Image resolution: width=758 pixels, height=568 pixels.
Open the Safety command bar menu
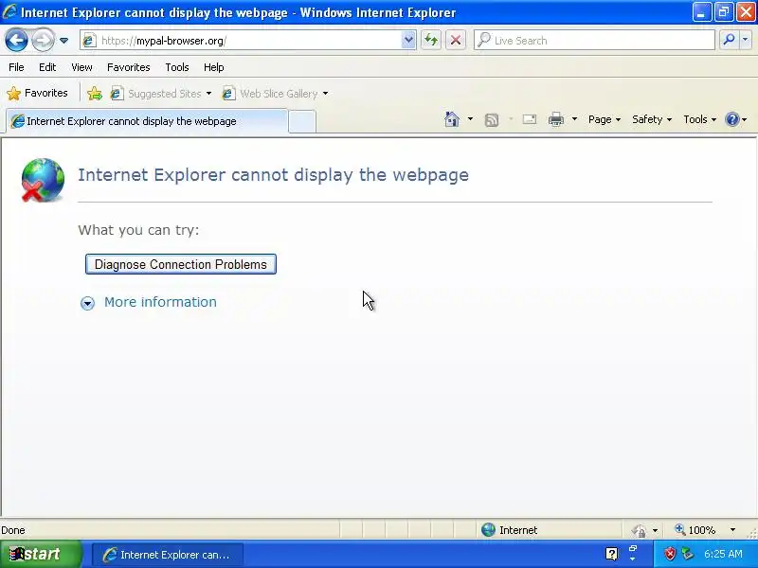point(652,119)
